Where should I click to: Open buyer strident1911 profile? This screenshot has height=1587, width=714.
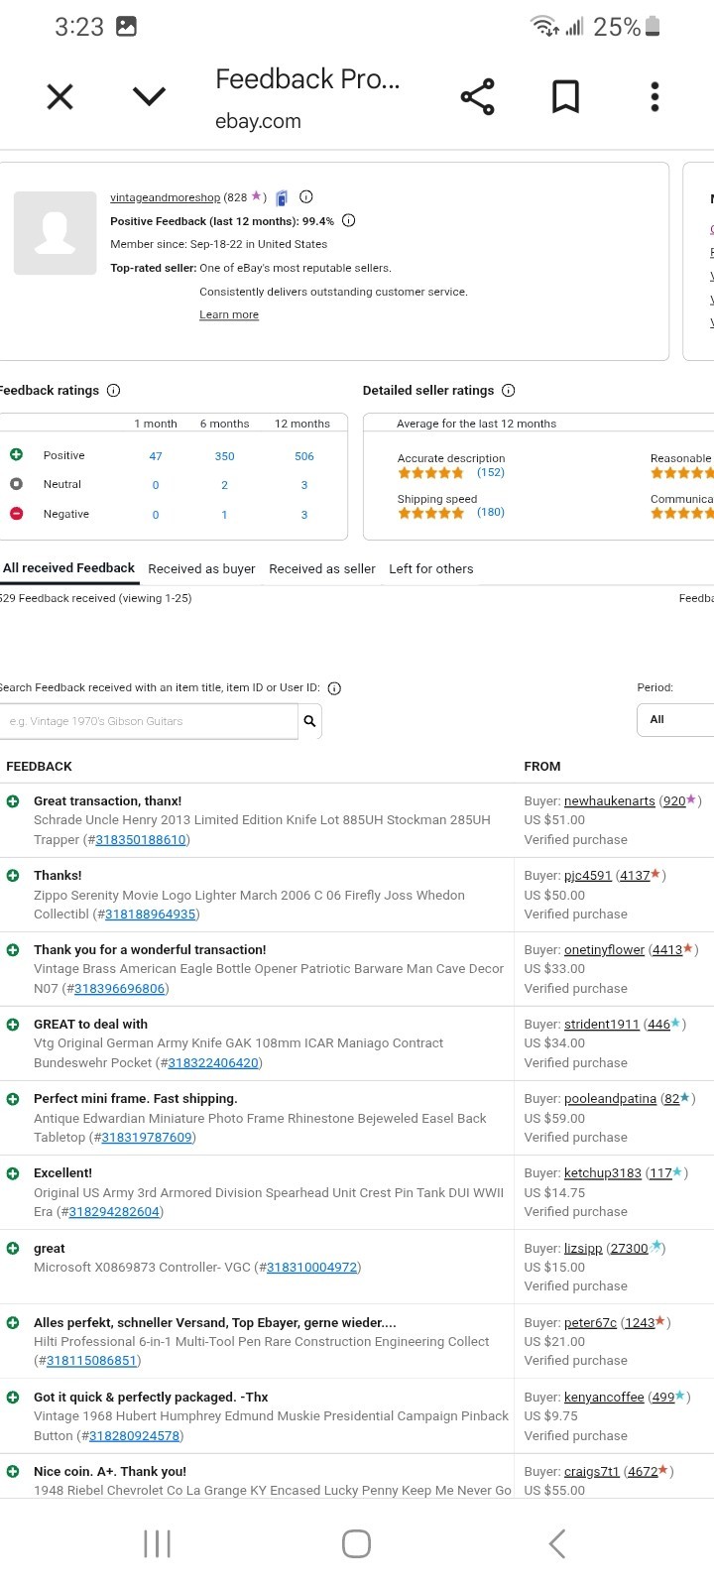[x=602, y=1024]
